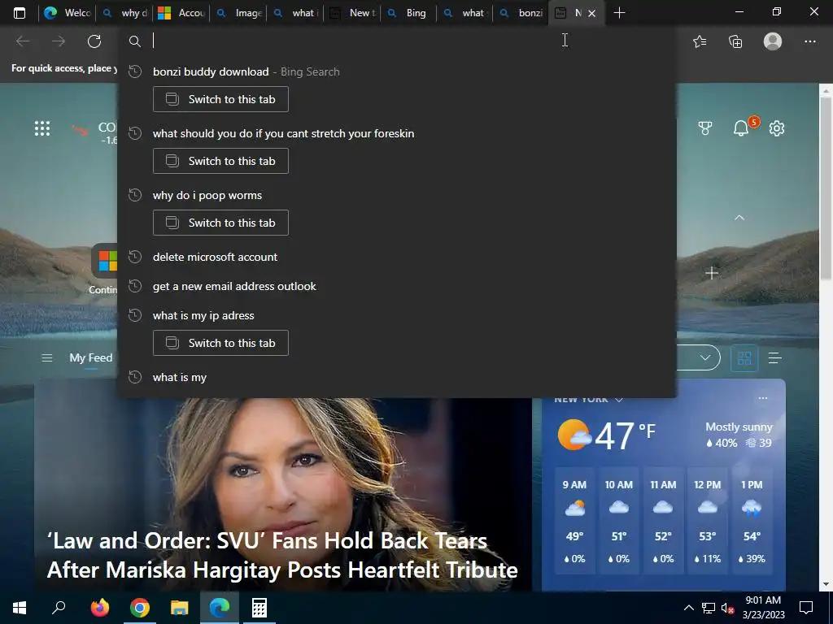Expand the New York location dropdown
The width and height of the screenshot is (833, 624).
619,399
